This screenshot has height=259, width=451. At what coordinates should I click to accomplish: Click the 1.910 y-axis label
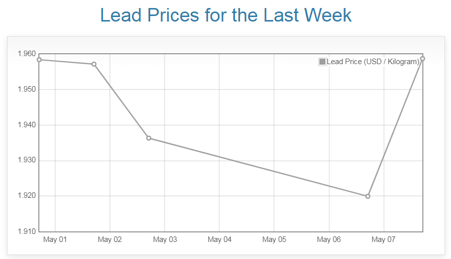26,232
